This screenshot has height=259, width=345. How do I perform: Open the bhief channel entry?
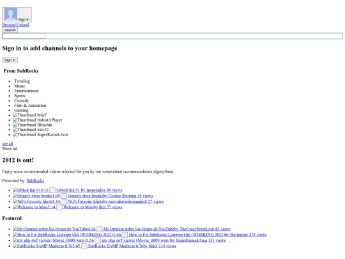point(29,115)
